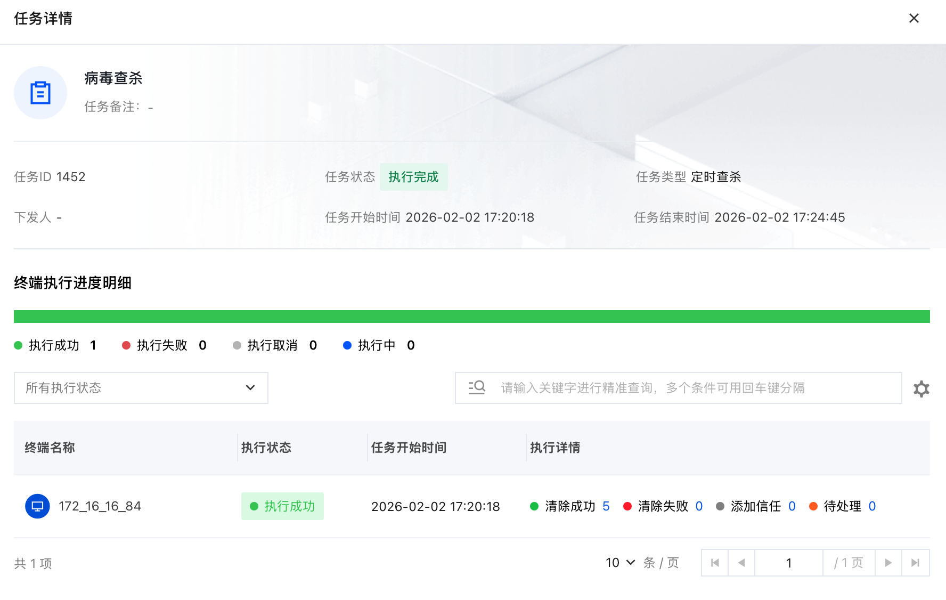Click the page number input box

[x=789, y=563]
